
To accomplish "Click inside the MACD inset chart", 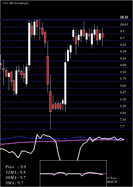I will point(73,174).
